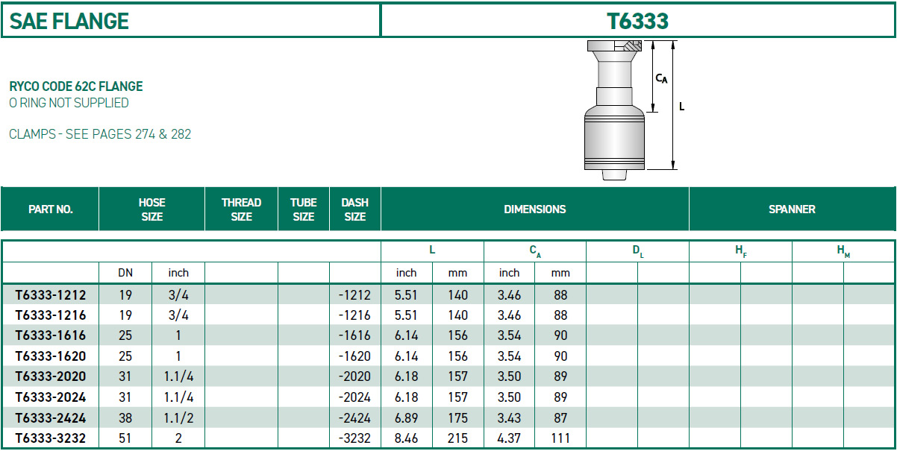Click the SAE FLANGE title heading
The width and height of the screenshot is (897, 451).
click(69, 21)
